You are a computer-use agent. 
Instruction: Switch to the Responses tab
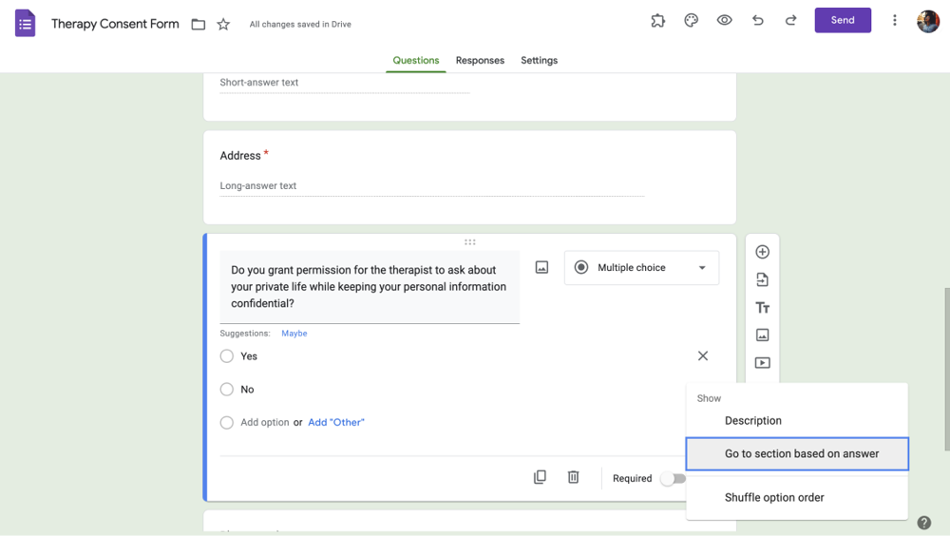(480, 61)
